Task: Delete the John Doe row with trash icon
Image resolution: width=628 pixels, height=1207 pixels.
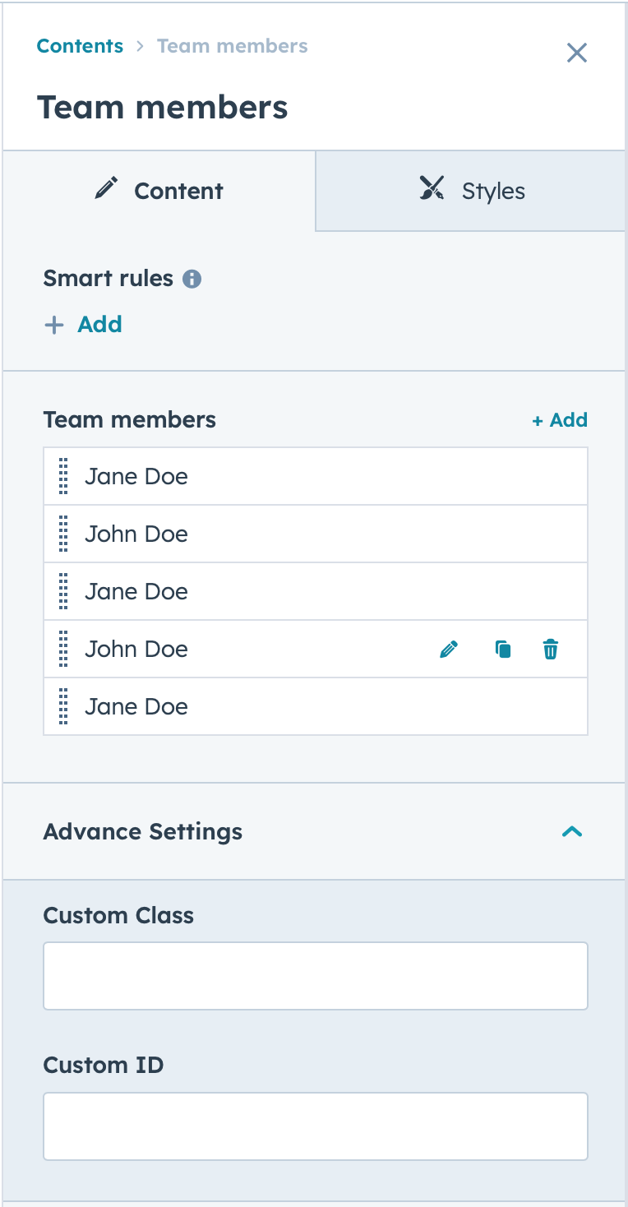Action: tap(551, 650)
